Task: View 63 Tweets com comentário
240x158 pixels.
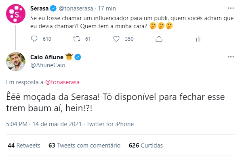Action: pyautogui.click(x=84, y=146)
